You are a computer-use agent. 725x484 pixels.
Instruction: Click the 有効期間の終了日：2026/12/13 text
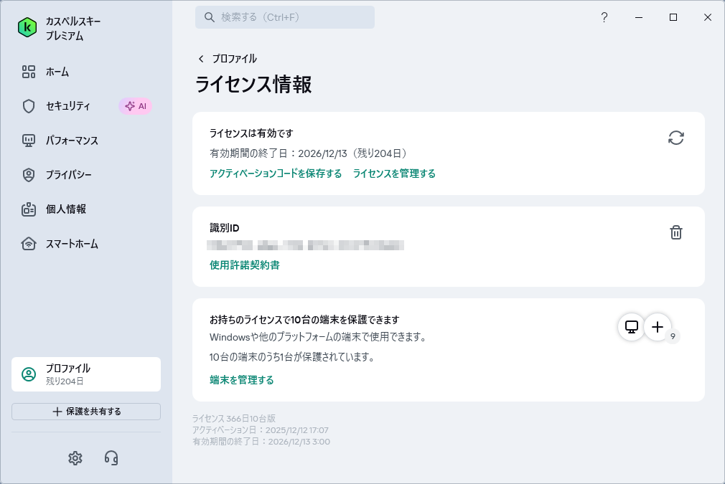279,153
